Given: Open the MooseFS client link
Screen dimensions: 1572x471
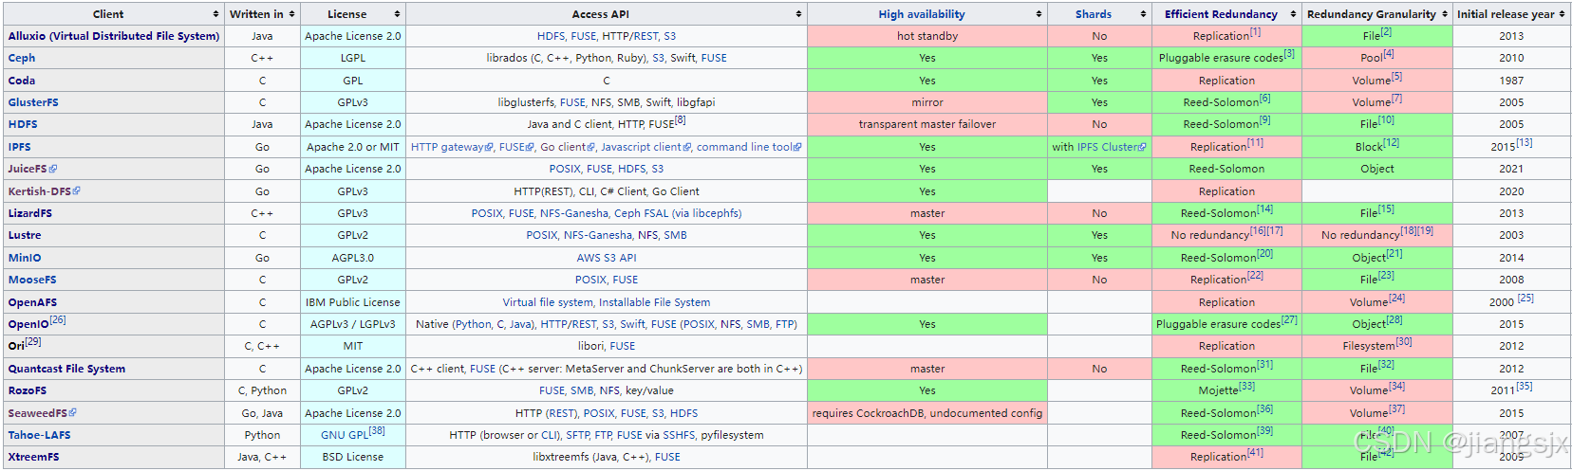Looking at the screenshot, I should tap(32, 280).
